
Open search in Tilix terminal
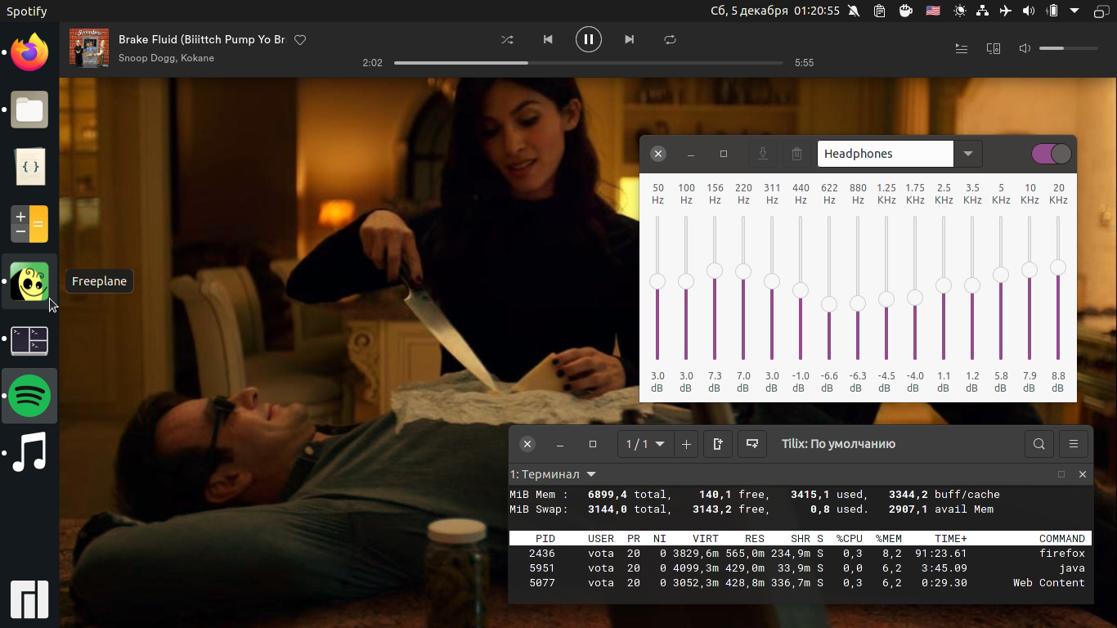point(1039,444)
